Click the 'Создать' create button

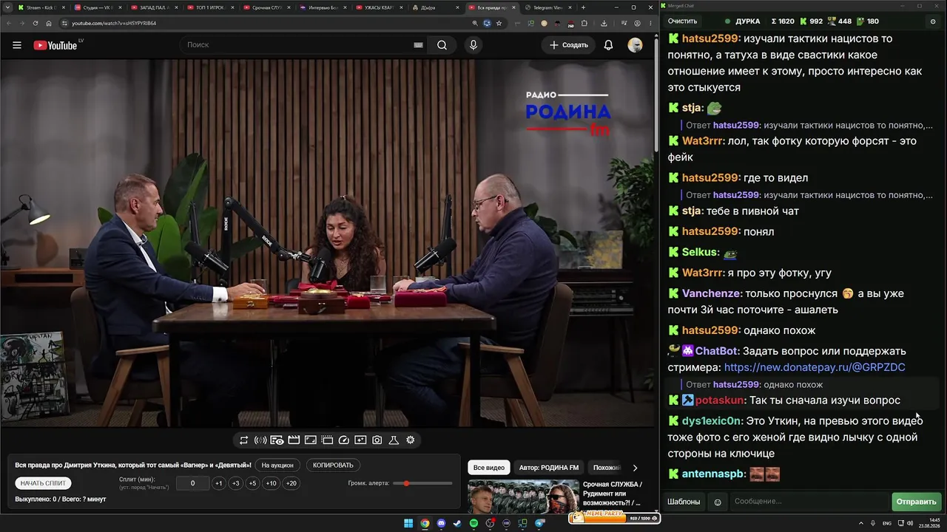coord(568,45)
